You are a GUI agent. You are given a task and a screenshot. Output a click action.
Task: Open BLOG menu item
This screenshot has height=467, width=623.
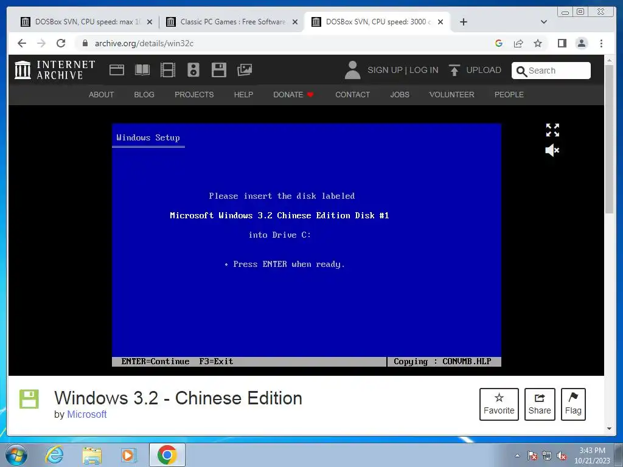[144, 95]
